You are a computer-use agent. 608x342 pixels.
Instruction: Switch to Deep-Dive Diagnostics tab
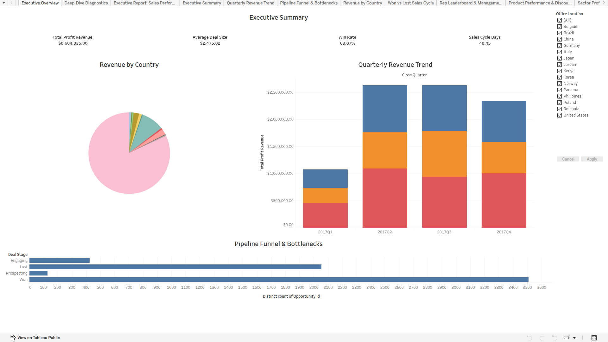pos(86,3)
